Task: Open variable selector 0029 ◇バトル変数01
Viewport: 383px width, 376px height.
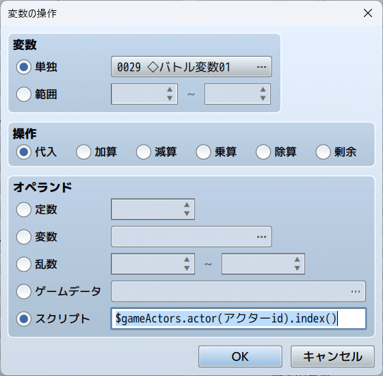Action: click(x=191, y=67)
